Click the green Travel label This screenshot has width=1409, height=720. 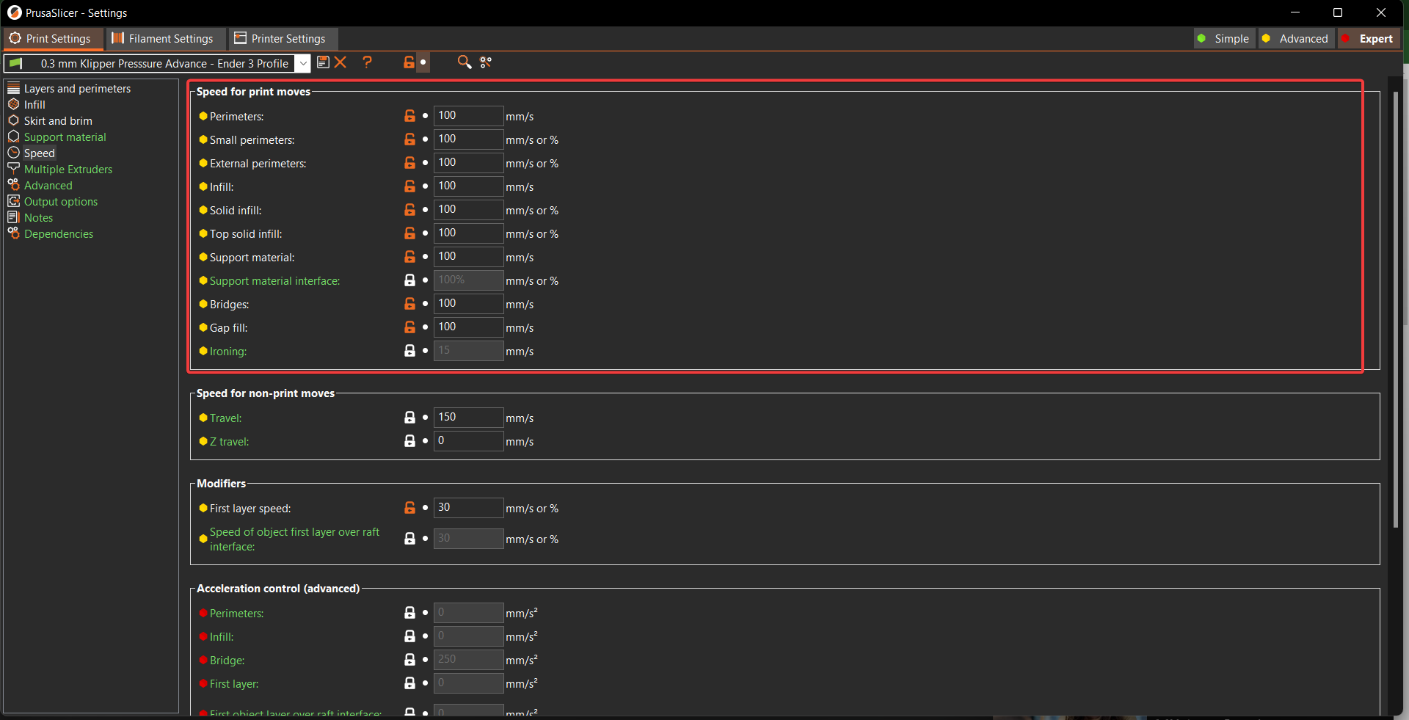[x=225, y=418]
